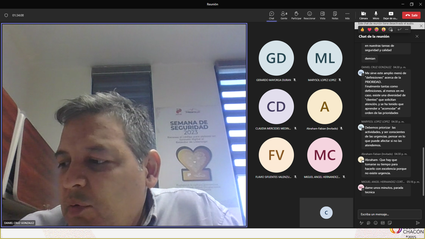Expand more message options ellipsis

click(x=407, y=29)
